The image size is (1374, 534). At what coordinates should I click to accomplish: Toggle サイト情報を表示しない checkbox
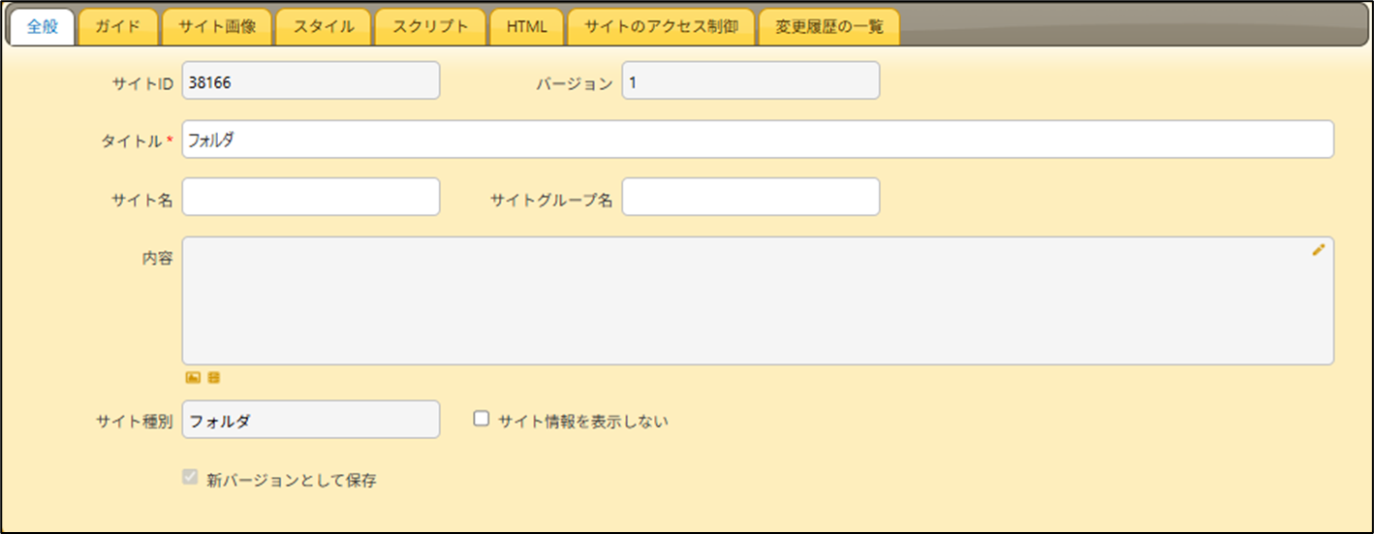481,420
